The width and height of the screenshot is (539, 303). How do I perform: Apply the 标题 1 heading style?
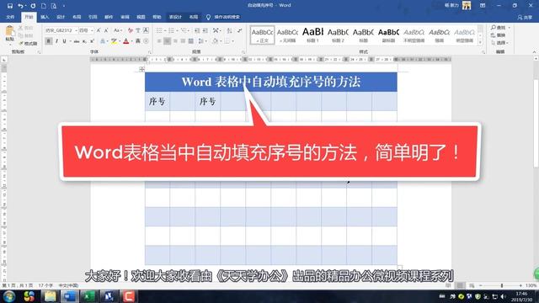pos(312,35)
